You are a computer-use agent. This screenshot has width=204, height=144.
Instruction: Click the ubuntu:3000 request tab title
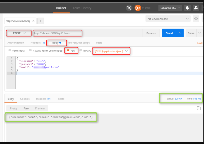(18, 21)
